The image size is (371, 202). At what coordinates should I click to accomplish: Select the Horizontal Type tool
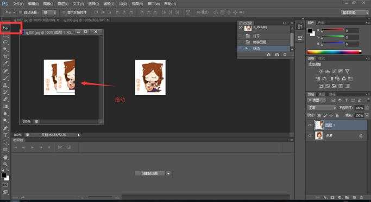coord(5,135)
